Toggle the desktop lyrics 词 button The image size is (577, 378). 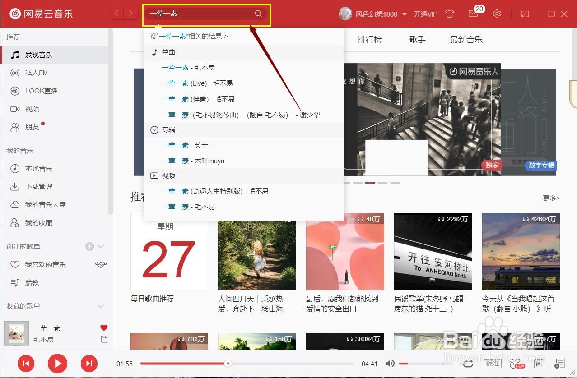(x=538, y=363)
